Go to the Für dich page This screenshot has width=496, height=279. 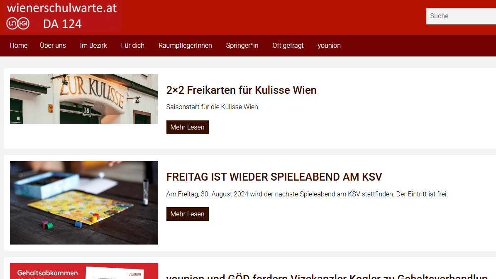[x=132, y=46]
